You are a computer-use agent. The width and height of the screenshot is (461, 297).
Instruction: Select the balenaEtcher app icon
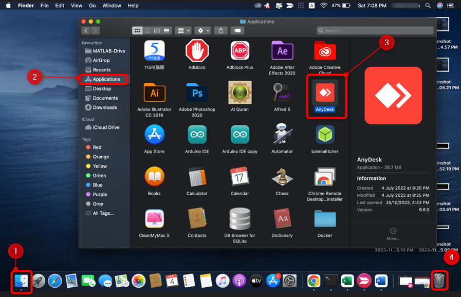325,135
